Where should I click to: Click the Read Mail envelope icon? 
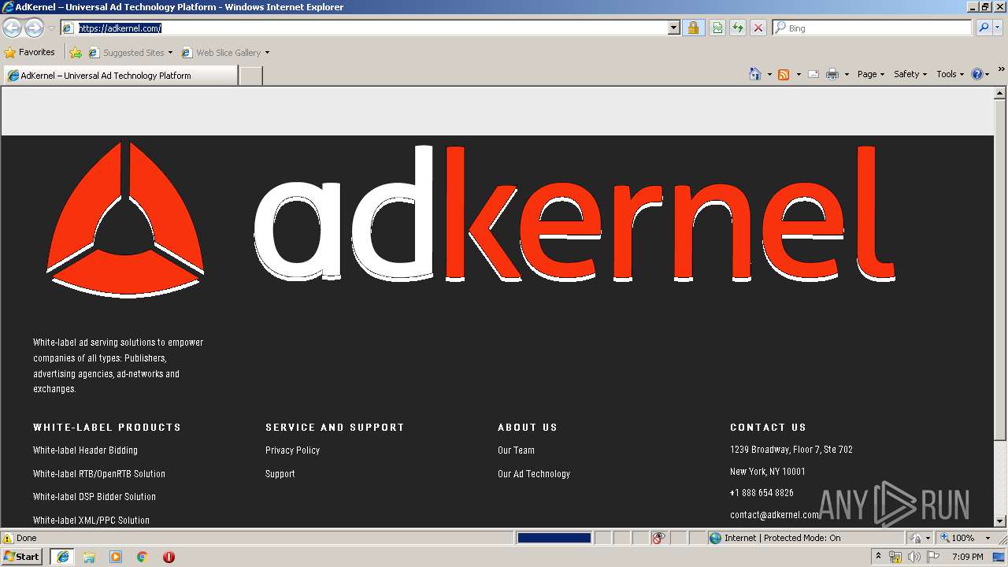pyautogui.click(x=813, y=74)
